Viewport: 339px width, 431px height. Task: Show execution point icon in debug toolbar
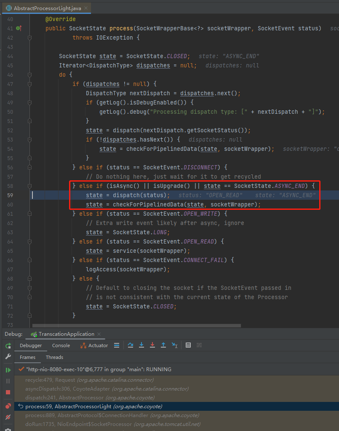pos(117,345)
